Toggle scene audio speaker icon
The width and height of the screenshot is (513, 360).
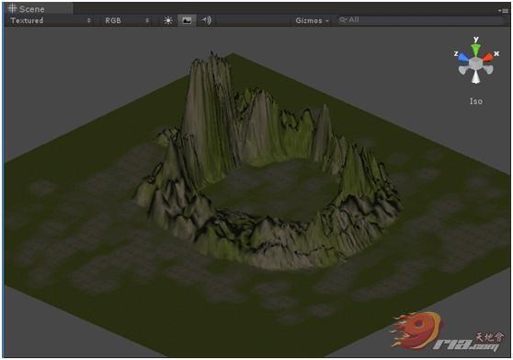207,20
